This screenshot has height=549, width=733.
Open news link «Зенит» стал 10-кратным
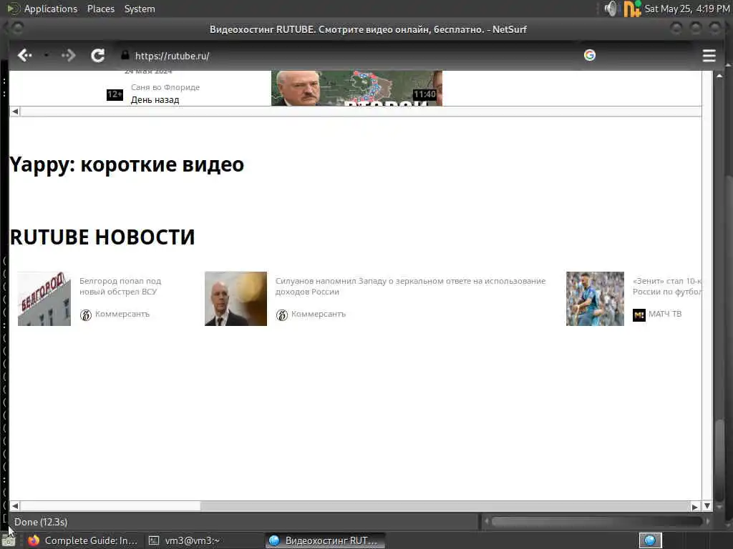click(x=666, y=286)
